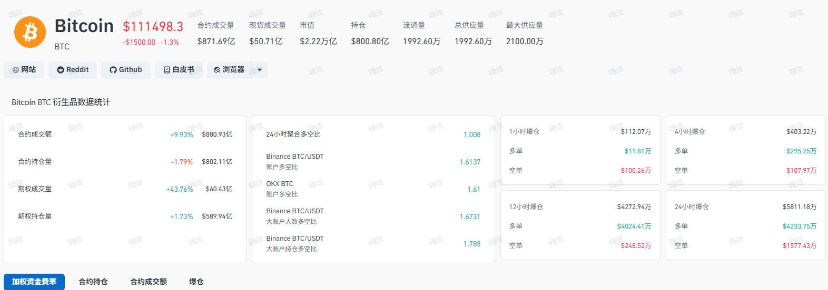The height and width of the screenshot is (290, 828).
Task: Expand the 浏览器 dropdown arrow
Action: pyautogui.click(x=260, y=70)
